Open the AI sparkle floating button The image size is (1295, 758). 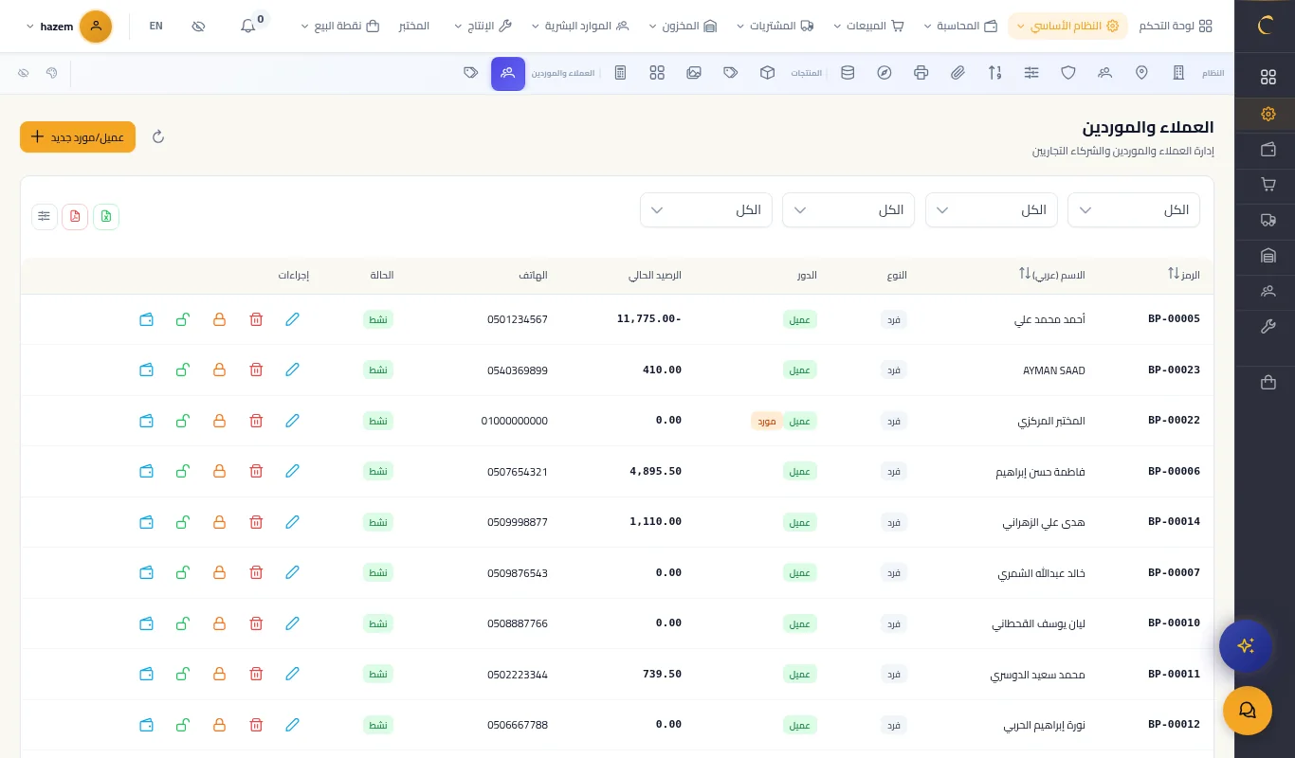pos(1246,646)
